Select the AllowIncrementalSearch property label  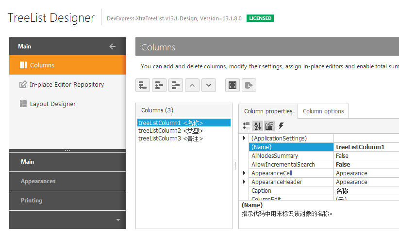291,164
